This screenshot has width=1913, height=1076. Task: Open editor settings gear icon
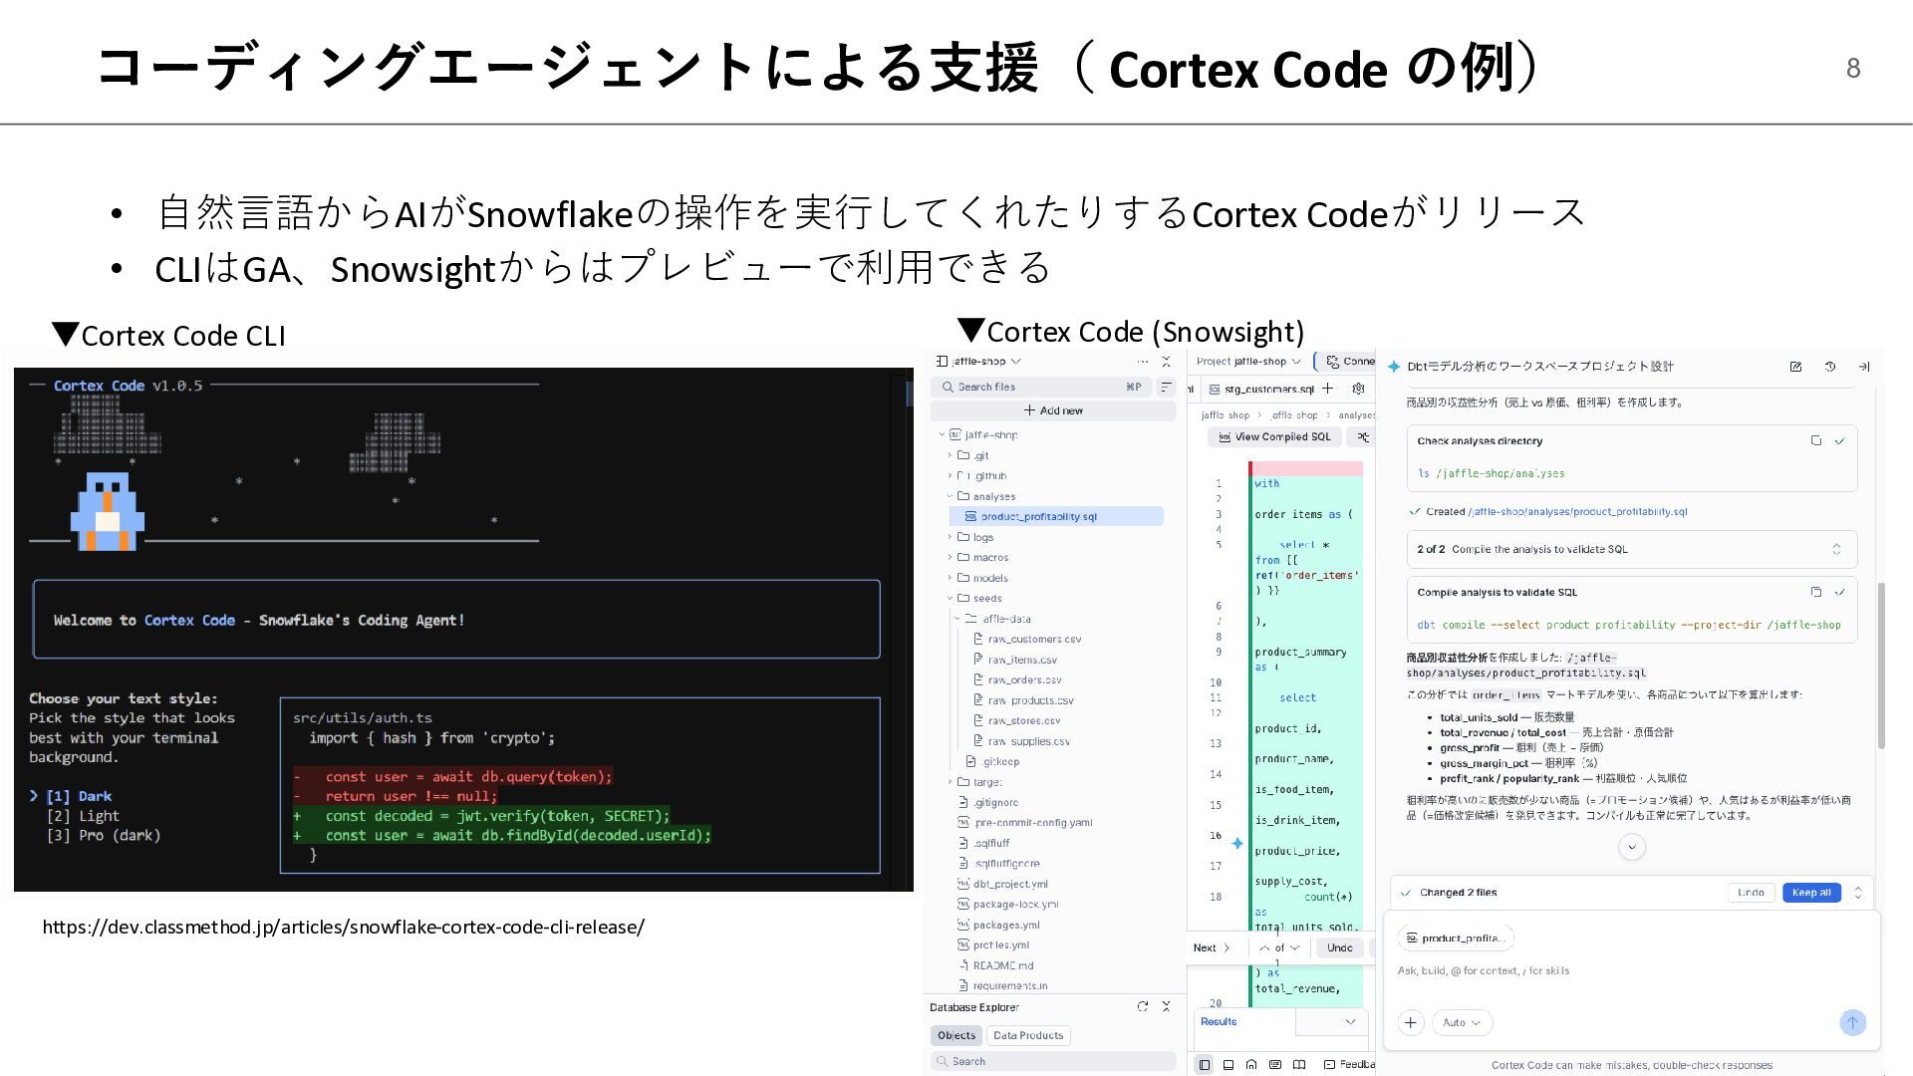coord(1357,389)
